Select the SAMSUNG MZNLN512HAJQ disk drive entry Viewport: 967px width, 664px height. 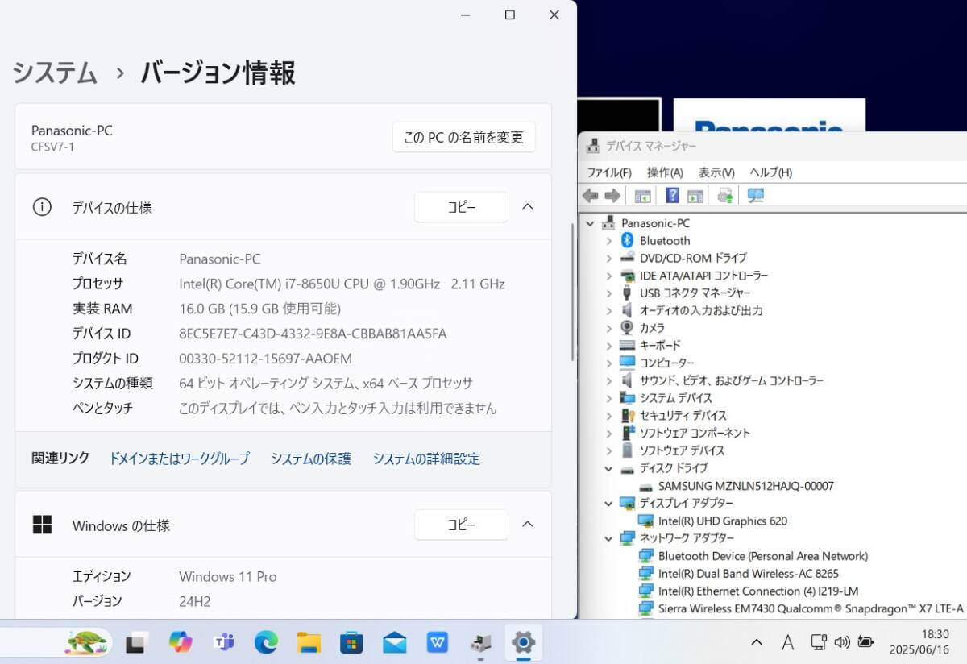(x=747, y=486)
